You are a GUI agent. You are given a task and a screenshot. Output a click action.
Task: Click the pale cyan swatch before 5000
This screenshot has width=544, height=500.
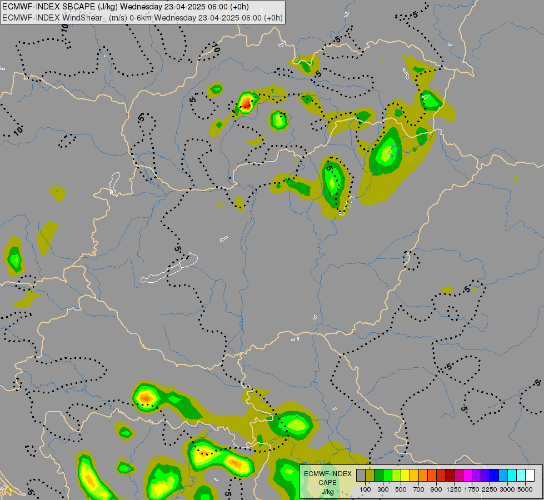coord(521,475)
